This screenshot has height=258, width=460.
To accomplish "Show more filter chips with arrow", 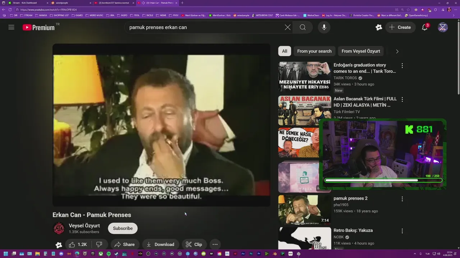I will [397, 51].
